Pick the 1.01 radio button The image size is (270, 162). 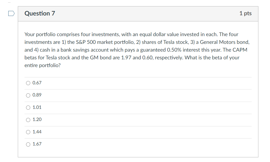[x=28, y=108]
